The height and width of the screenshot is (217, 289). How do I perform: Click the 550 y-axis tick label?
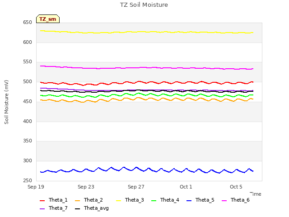click(x=28, y=62)
